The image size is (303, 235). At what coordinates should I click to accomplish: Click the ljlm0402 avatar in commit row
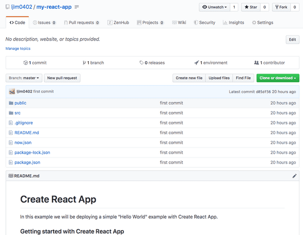click(x=12, y=92)
